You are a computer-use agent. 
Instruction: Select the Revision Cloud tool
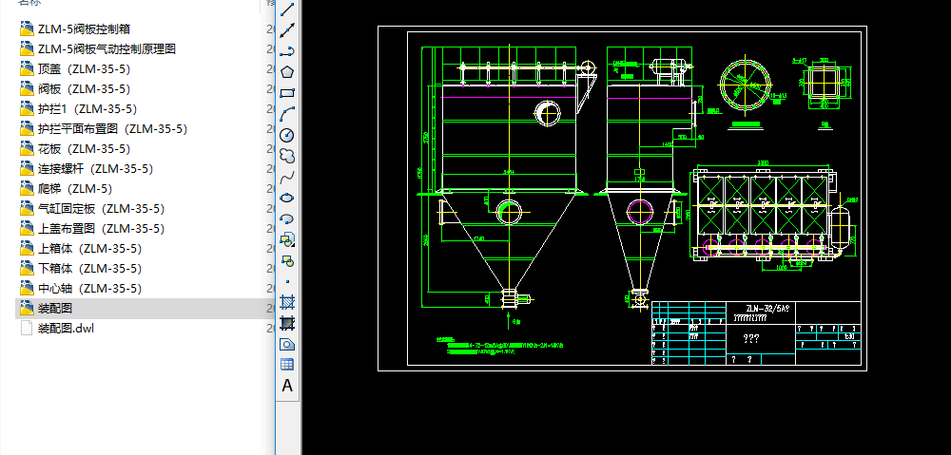287,156
